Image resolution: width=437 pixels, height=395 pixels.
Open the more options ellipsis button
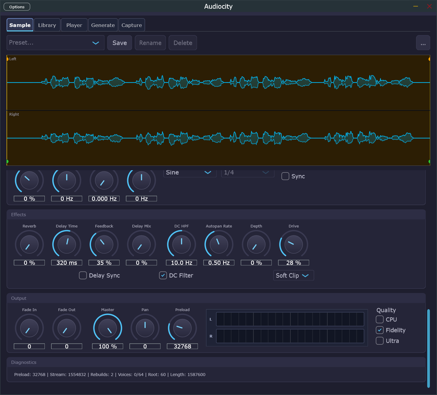pos(423,43)
